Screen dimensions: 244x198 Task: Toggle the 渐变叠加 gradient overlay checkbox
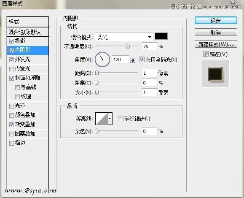pyautogui.click(x=11, y=125)
